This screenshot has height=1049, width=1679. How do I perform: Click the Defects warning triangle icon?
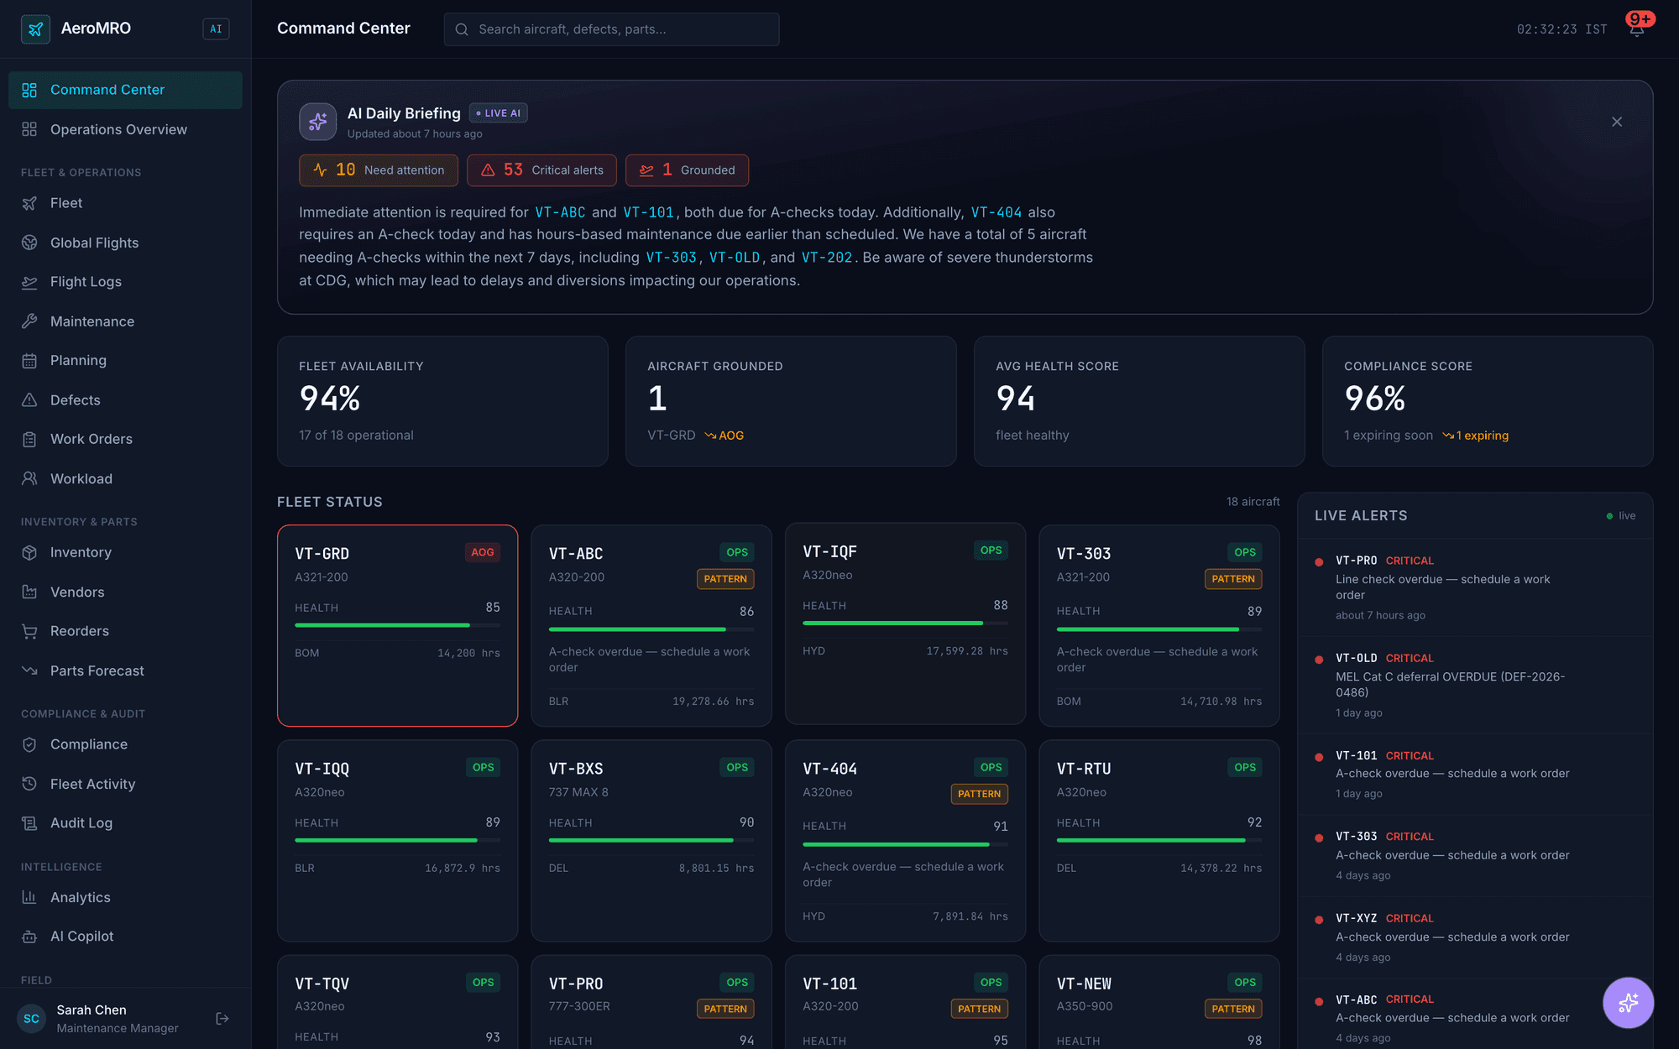pos(29,400)
